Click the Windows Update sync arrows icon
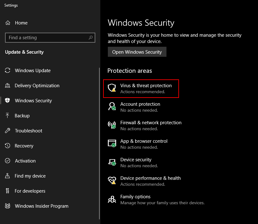This screenshot has height=224, width=258. coord(8,70)
